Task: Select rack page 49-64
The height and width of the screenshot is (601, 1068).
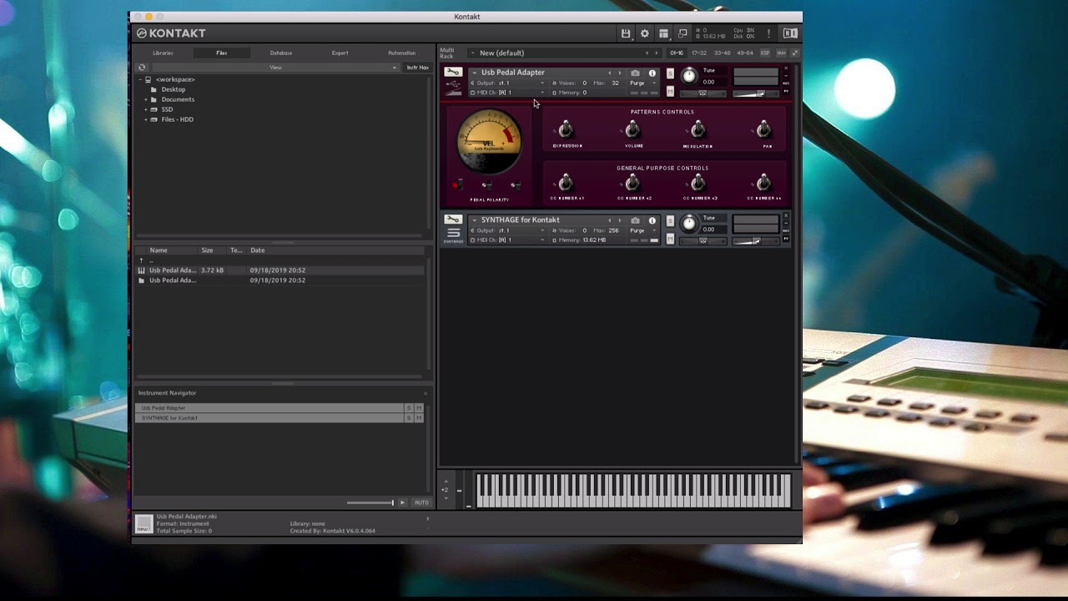Action: click(x=744, y=53)
